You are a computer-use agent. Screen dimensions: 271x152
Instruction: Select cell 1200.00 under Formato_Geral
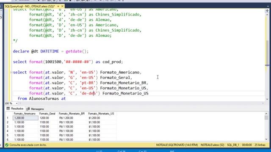pyautogui.click(x=48, y=118)
